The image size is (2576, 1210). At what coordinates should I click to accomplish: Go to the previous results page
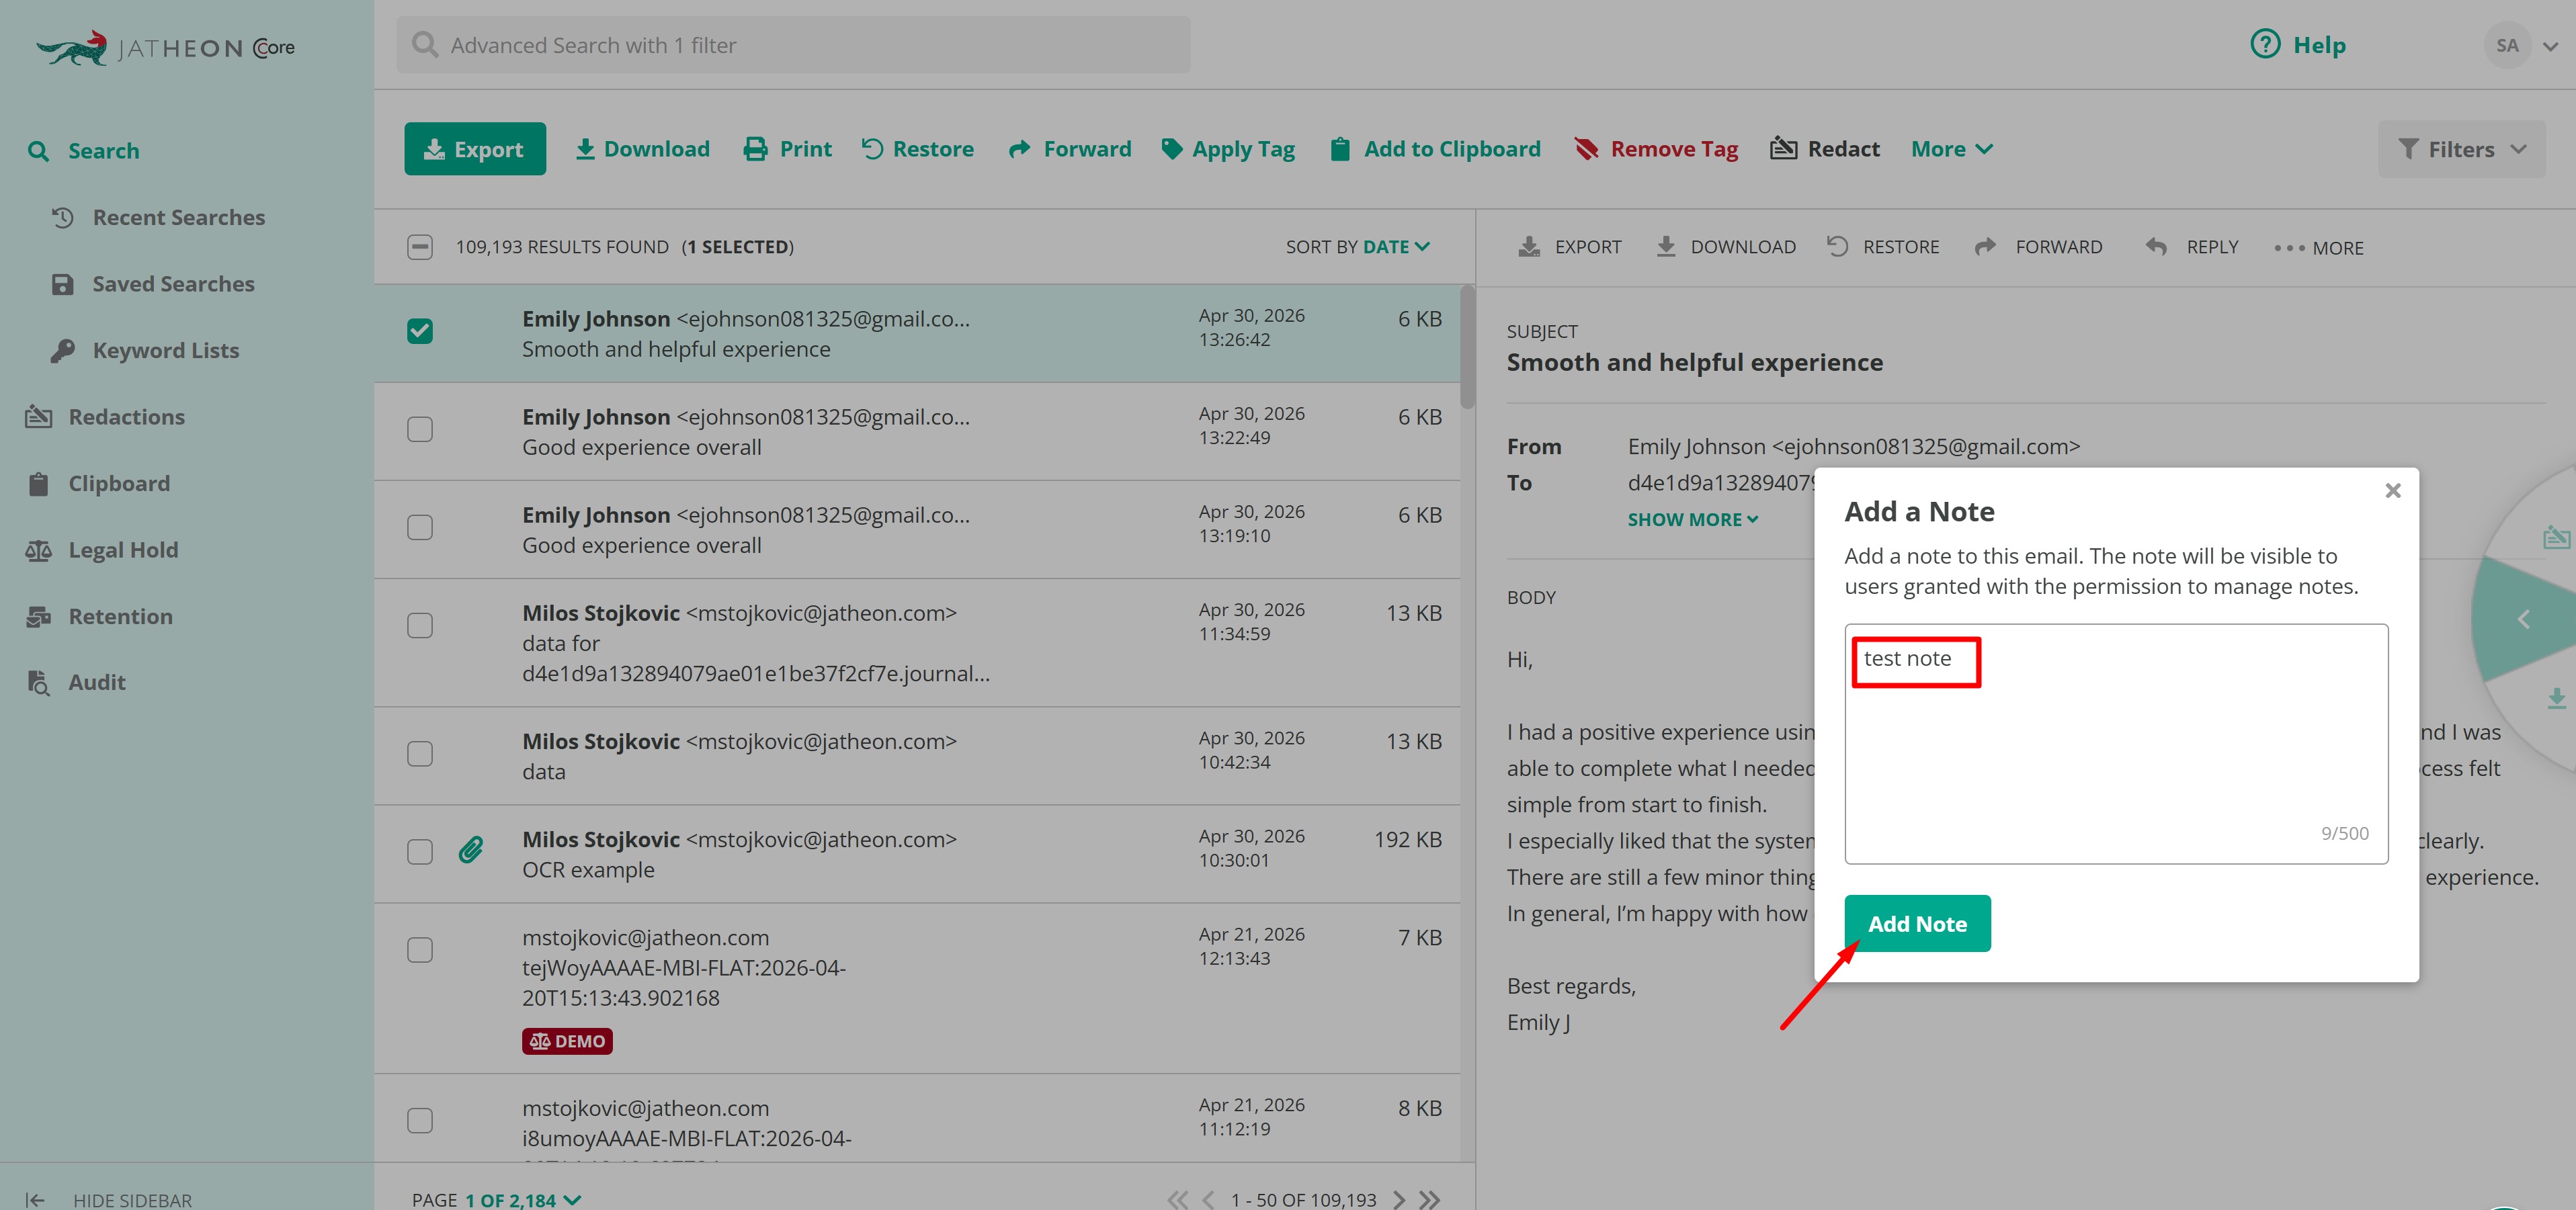1209,1199
